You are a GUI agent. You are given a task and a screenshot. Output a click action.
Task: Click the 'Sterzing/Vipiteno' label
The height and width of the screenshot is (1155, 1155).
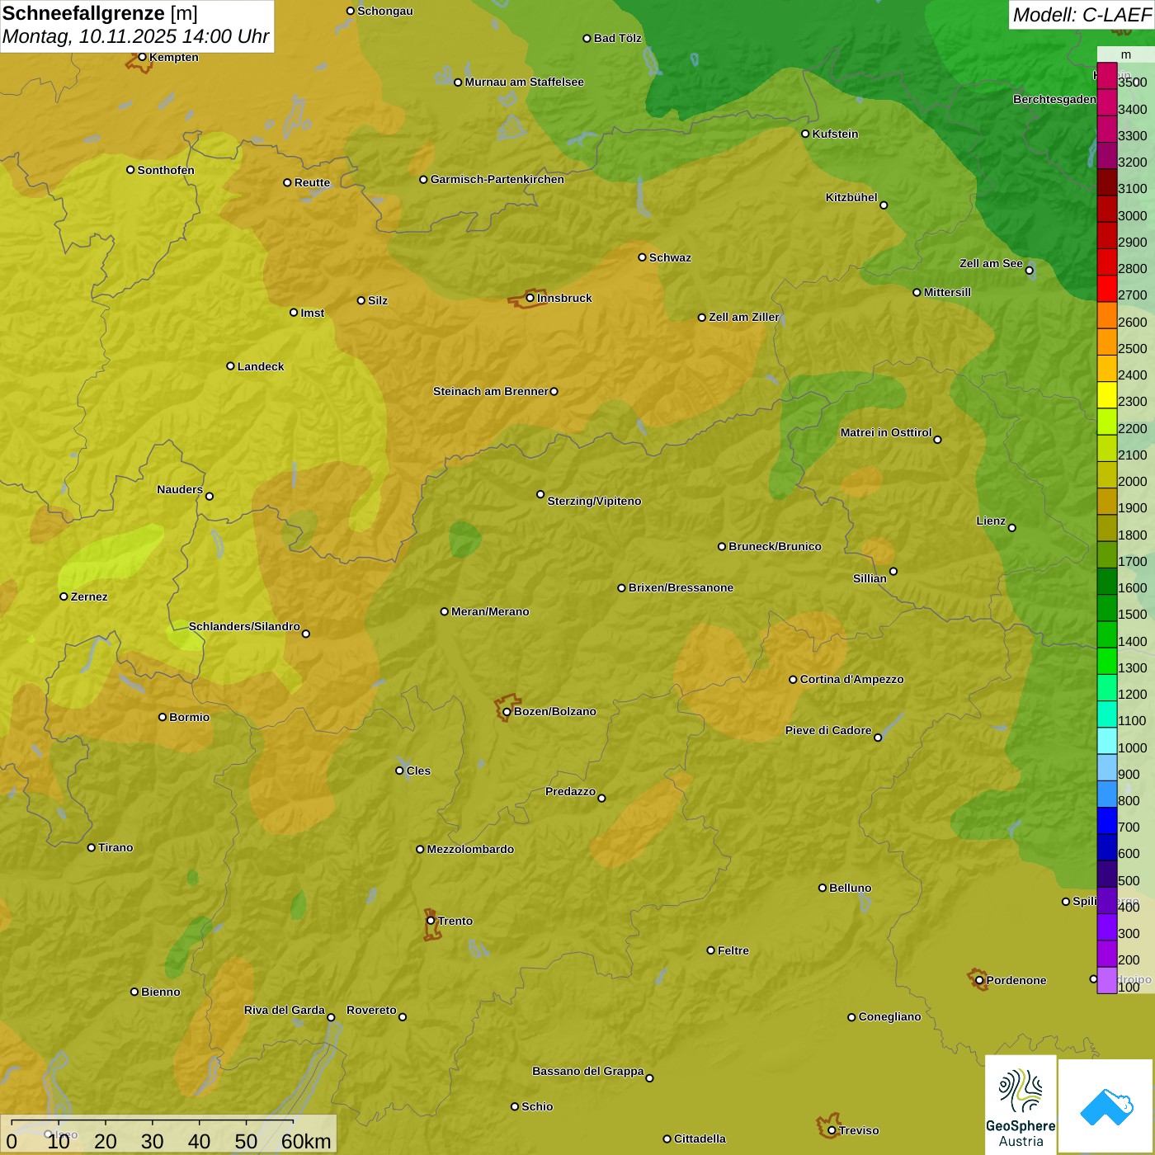(594, 501)
